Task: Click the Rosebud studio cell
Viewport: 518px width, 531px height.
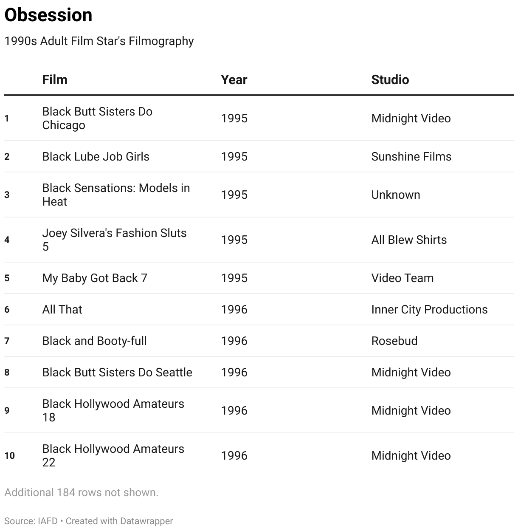Action: (394, 341)
